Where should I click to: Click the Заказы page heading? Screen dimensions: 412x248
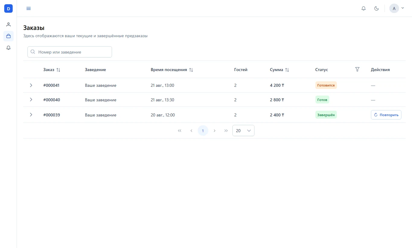[x=34, y=28]
